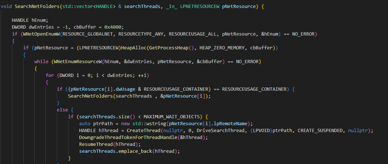Click the "&dwEntries" argument

(x=138, y=62)
